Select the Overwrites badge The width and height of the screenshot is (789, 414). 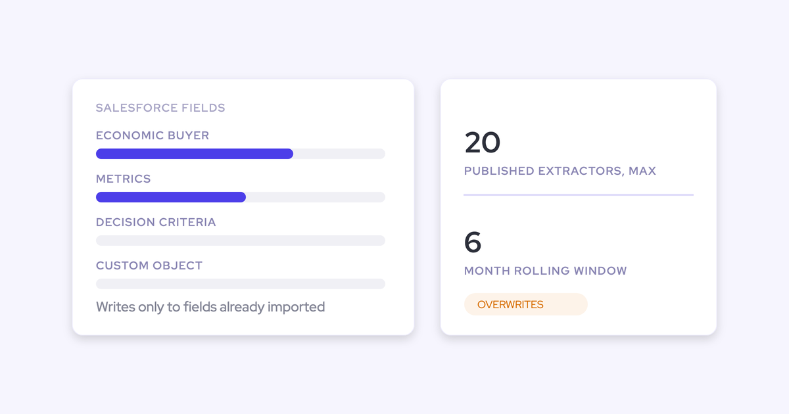[x=525, y=304]
